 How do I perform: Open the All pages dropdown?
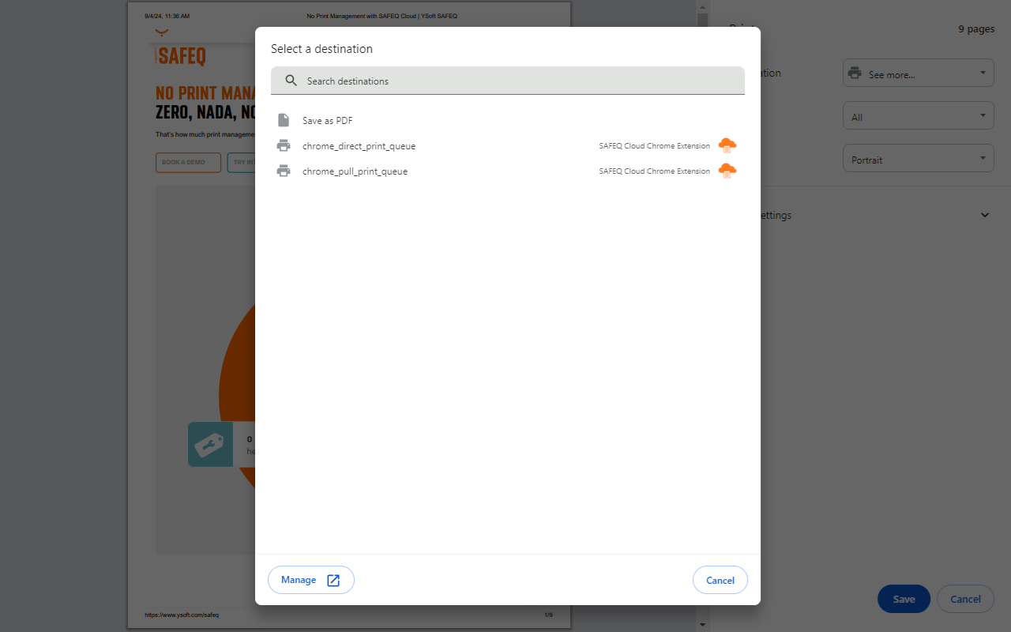point(918,115)
